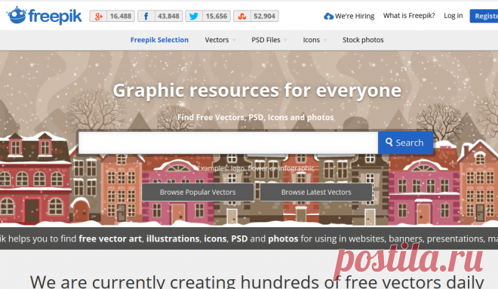498x289 pixels.
Task: Select the Freepik Selection tab
Action: (x=159, y=40)
